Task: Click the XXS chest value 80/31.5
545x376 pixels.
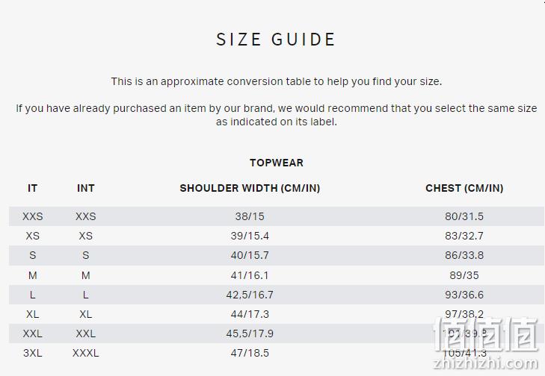Action: tap(464, 216)
